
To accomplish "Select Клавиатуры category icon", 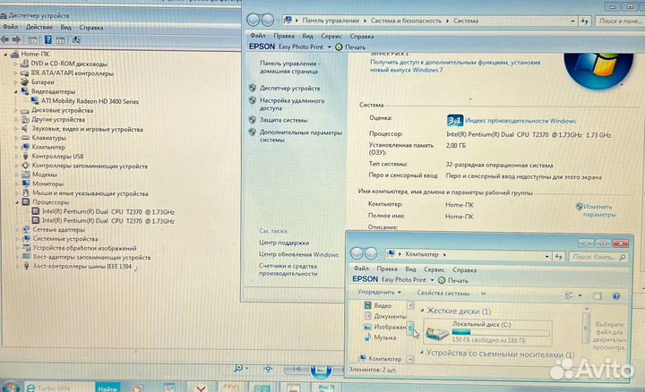I will click(x=25, y=138).
